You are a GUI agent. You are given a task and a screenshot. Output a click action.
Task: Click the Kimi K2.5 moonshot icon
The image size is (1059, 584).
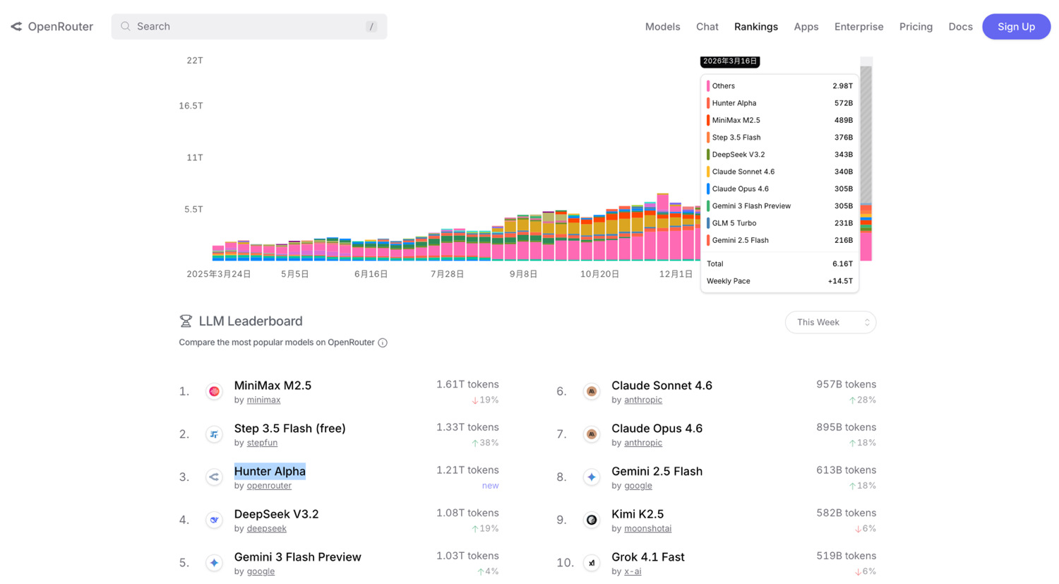[x=592, y=520]
